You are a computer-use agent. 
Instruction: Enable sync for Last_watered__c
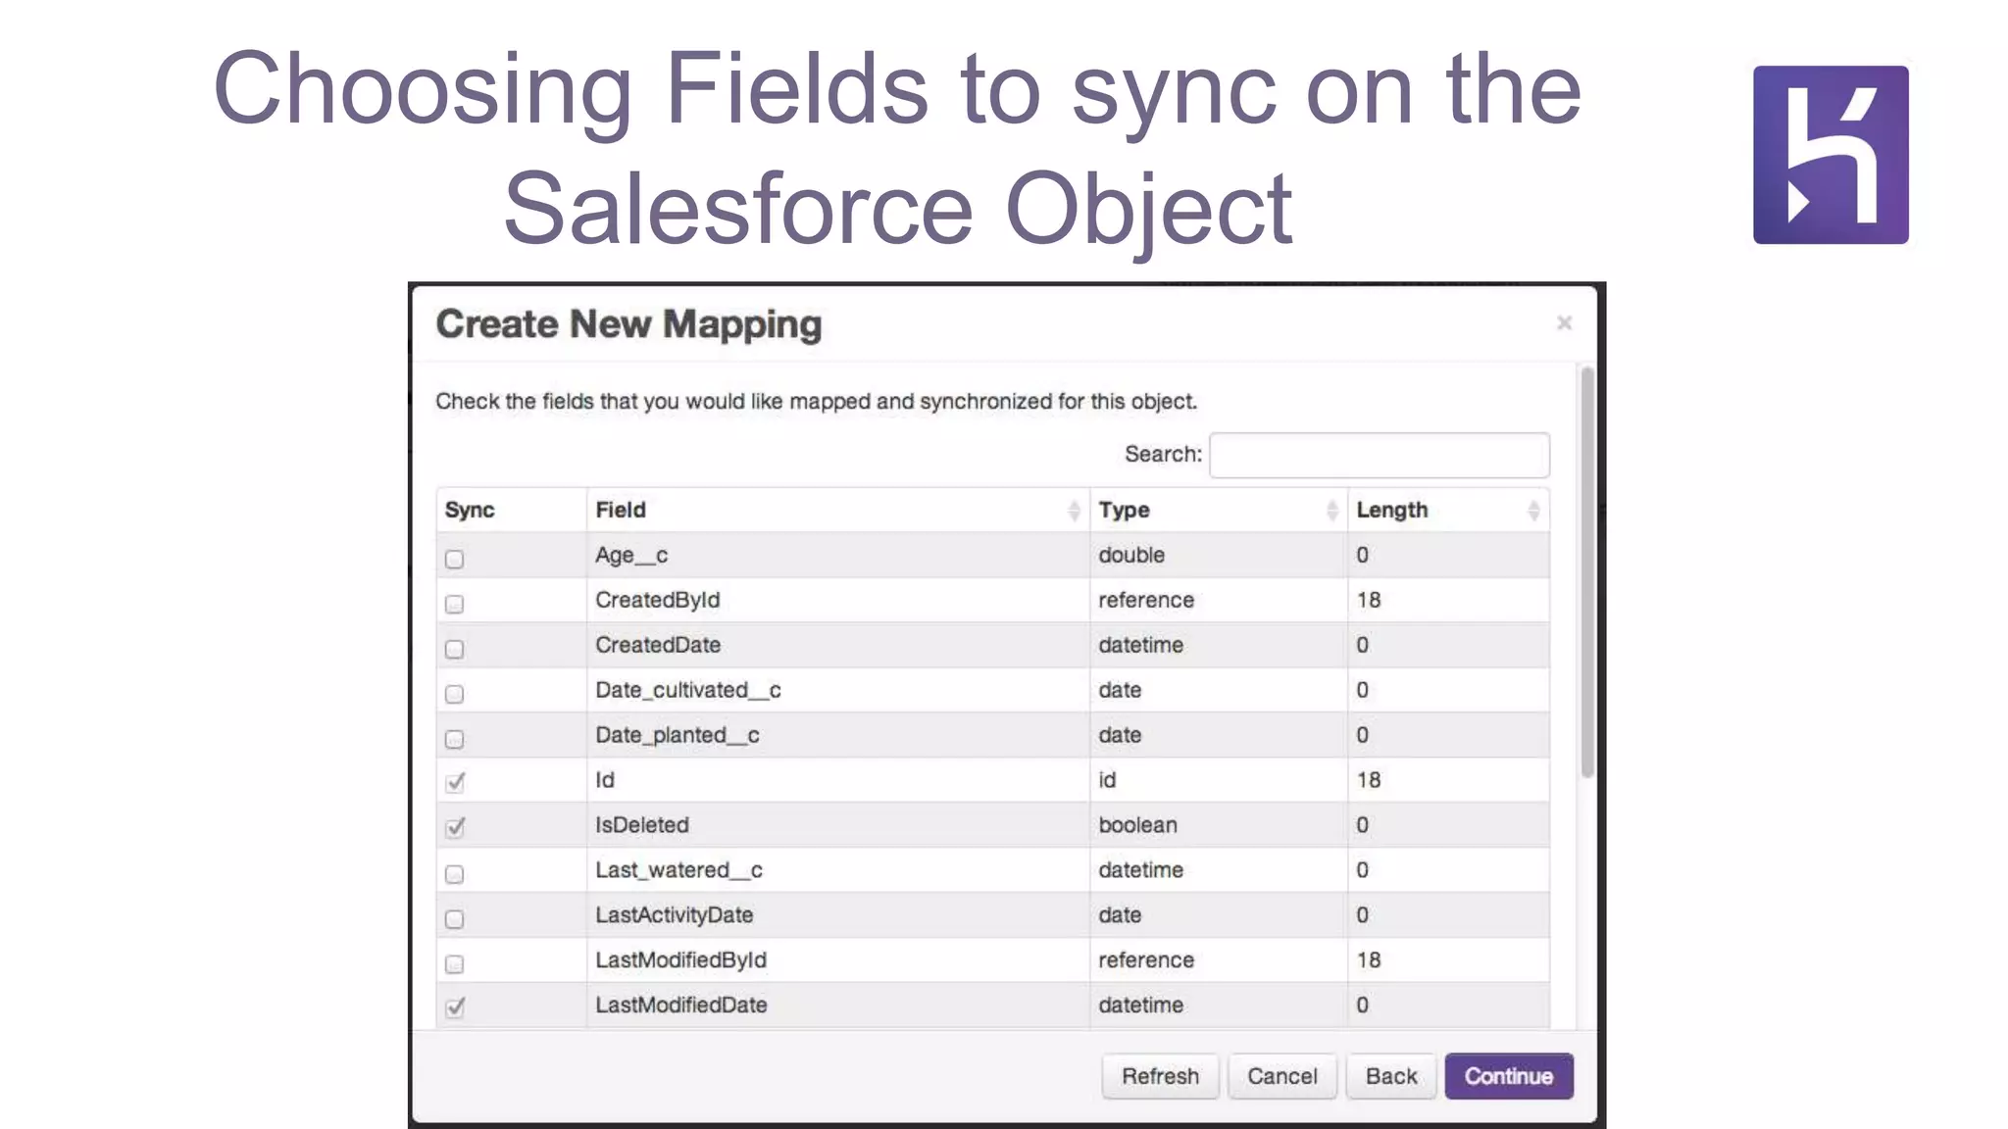[x=454, y=874]
